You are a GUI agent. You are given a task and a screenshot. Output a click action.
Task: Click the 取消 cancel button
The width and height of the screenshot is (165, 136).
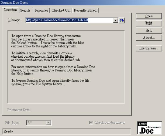149,23
